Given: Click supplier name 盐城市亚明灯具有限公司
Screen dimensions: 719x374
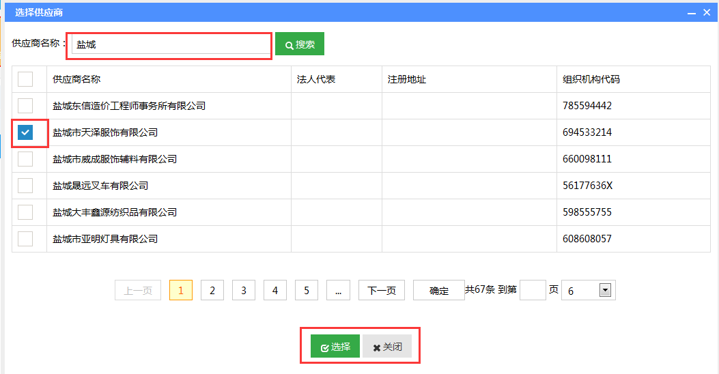Looking at the screenshot, I should tap(105, 239).
